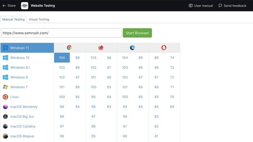
Task: Switch to the Visual Testing tab
Action: (39, 19)
